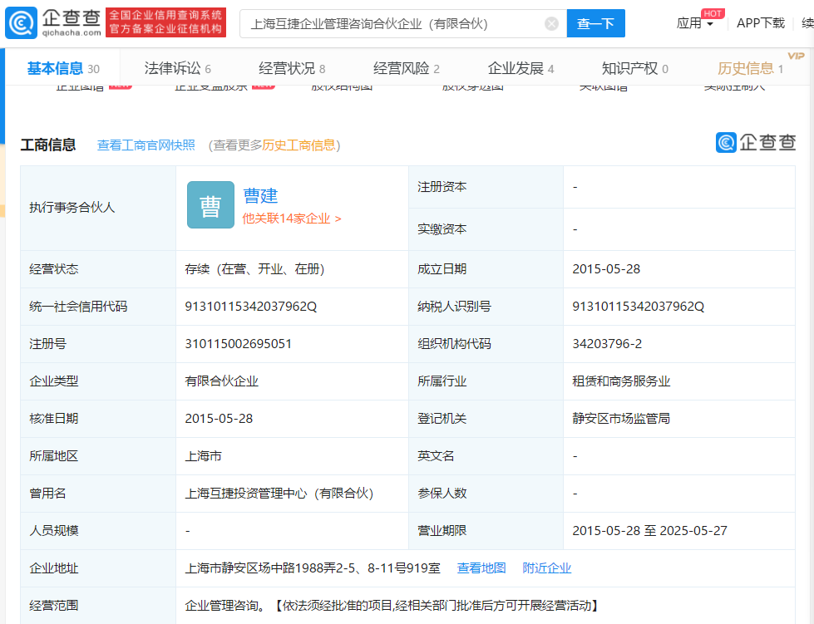Open the 经营风险 tab
Screen dimensions: 814x624
(x=406, y=68)
